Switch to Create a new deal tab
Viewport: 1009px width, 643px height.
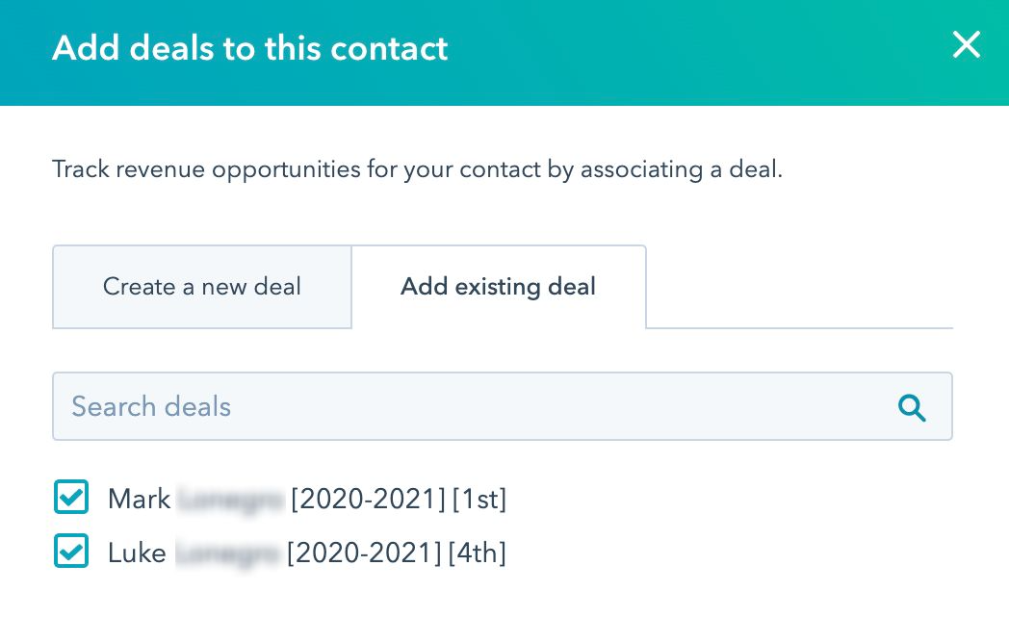click(x=202, y=287)
